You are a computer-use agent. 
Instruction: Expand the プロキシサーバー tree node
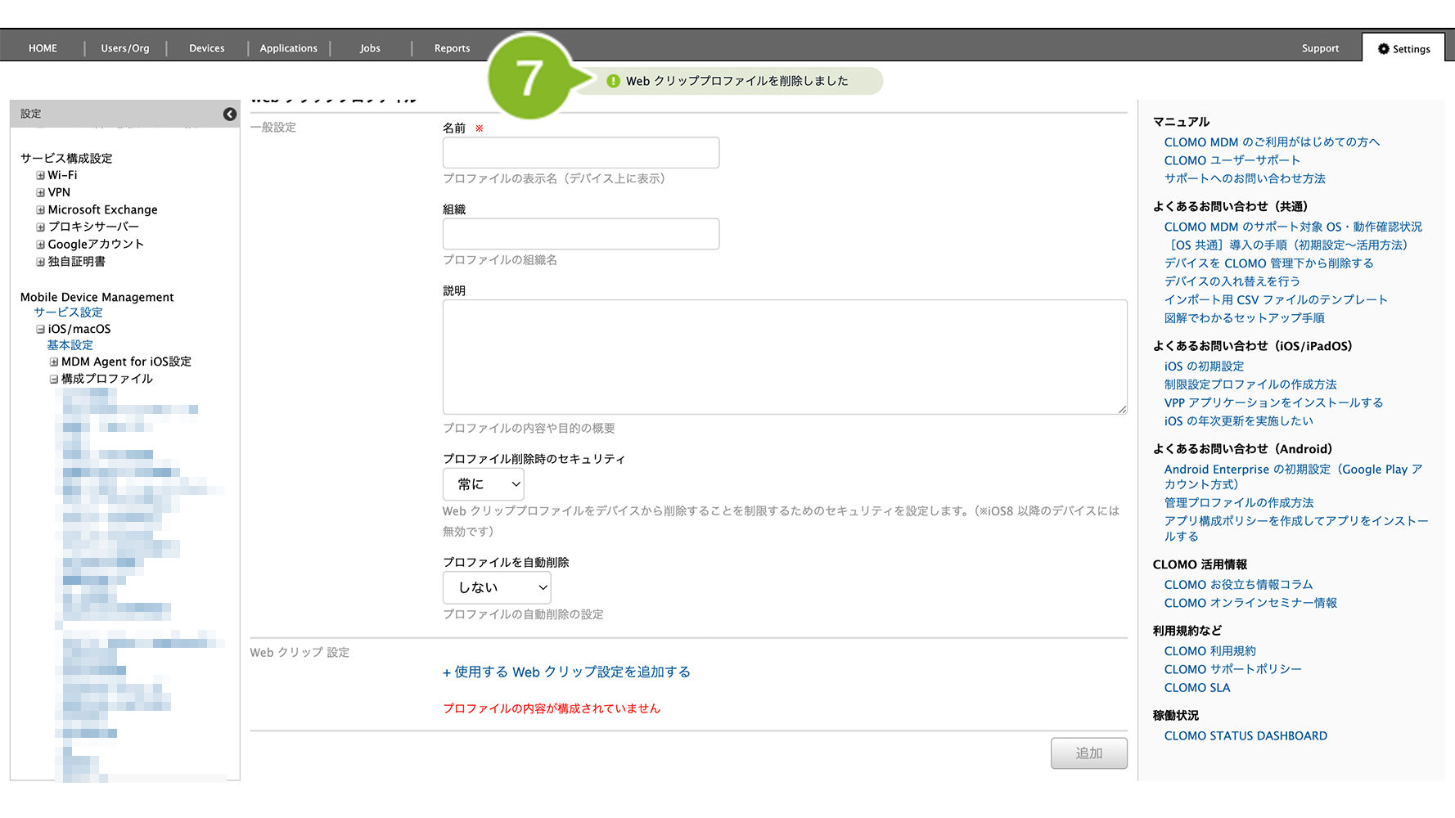click(x=40, y=227)
